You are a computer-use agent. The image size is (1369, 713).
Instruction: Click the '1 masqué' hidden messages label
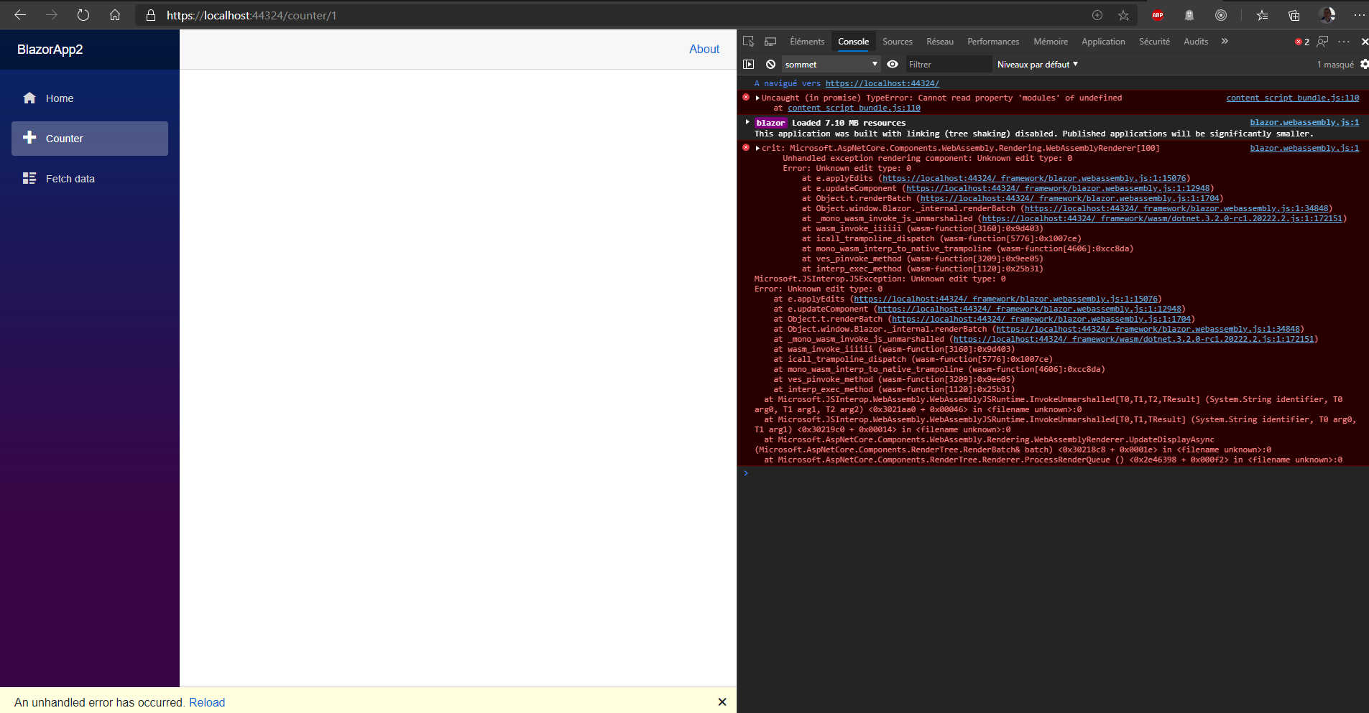pos(1335,65)
